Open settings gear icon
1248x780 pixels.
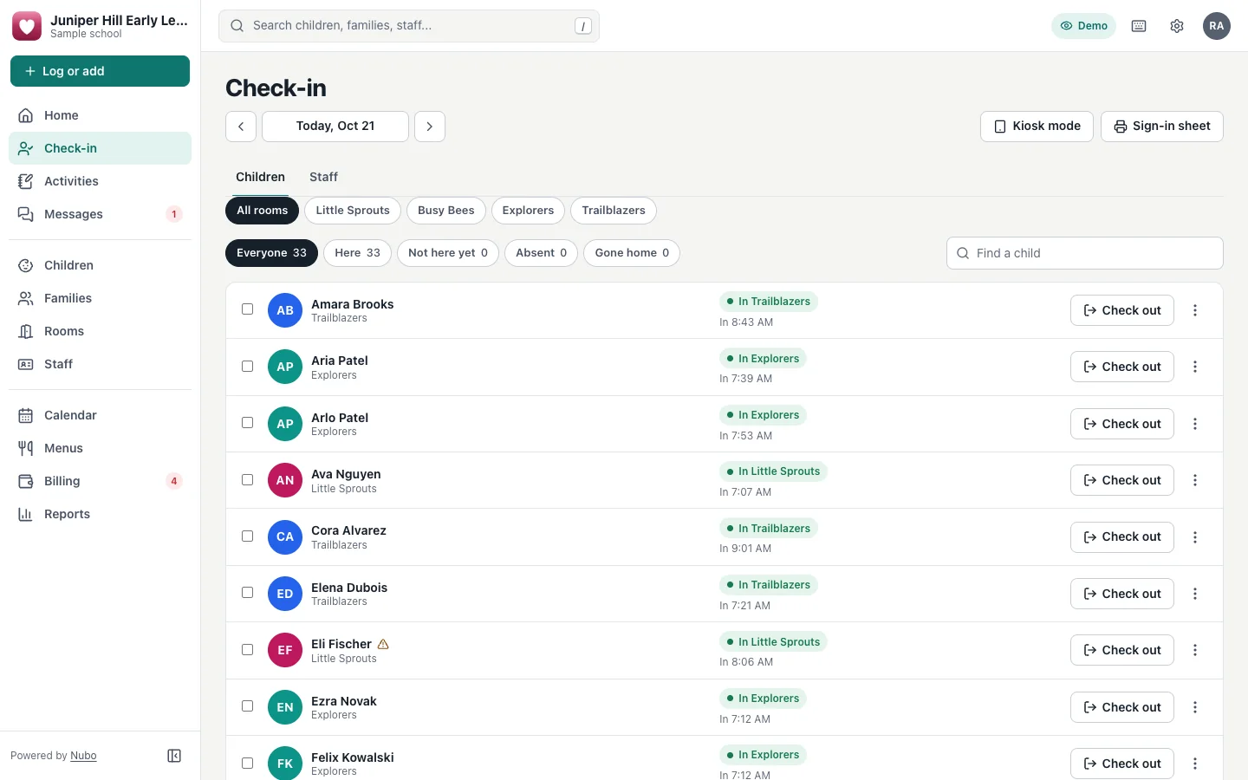tap(1177, 26)
